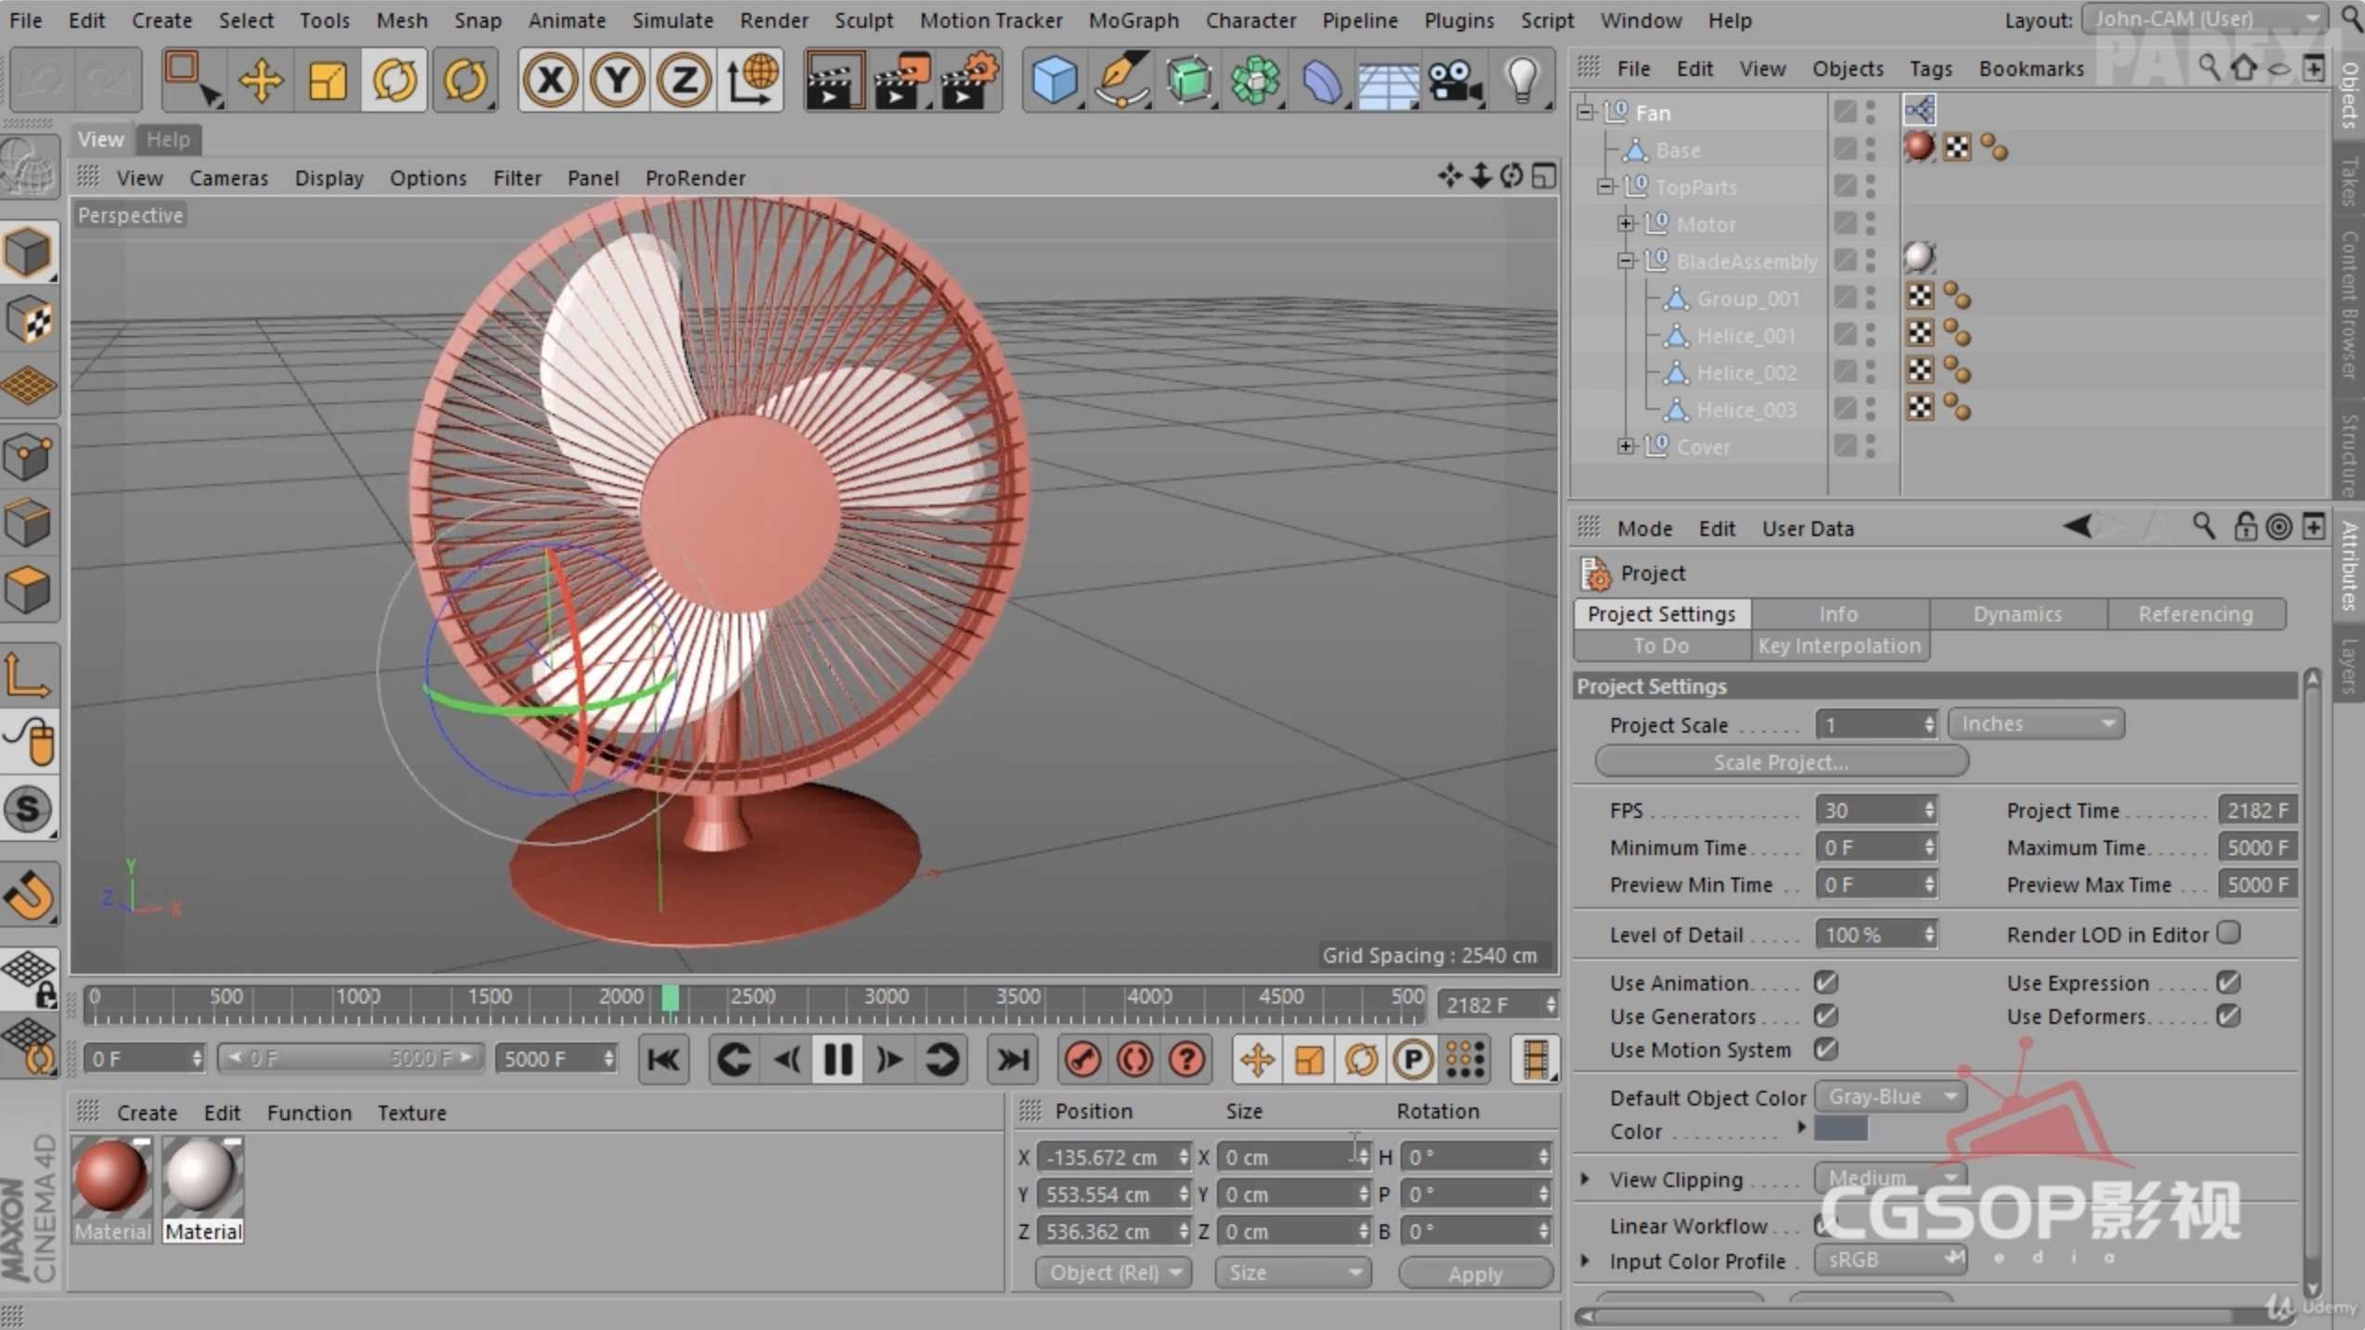Activate the Rotate tool
The height and width of the screenshot is (1330, 2365).
pos(393,80)
